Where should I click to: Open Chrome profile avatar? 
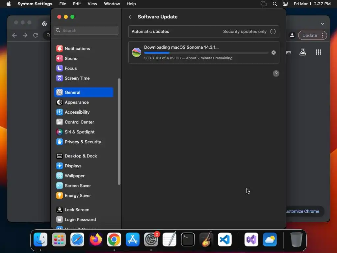point(292,35)
